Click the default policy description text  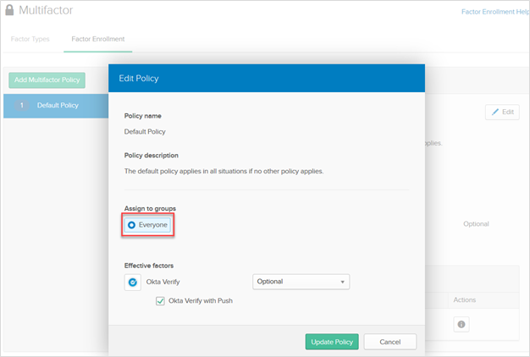tap(224, 171)
